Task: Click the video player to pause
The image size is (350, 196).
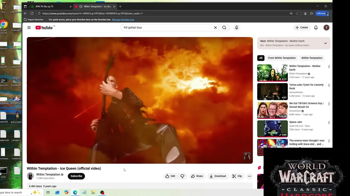Action: click(x=140, y=100)
